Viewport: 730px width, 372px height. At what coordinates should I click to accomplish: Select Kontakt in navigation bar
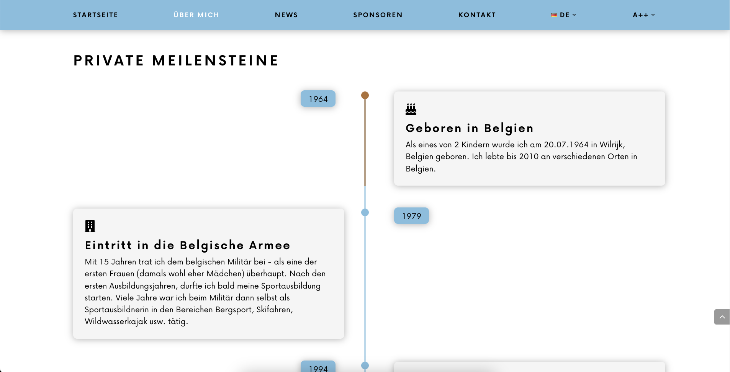pos(477,15)
